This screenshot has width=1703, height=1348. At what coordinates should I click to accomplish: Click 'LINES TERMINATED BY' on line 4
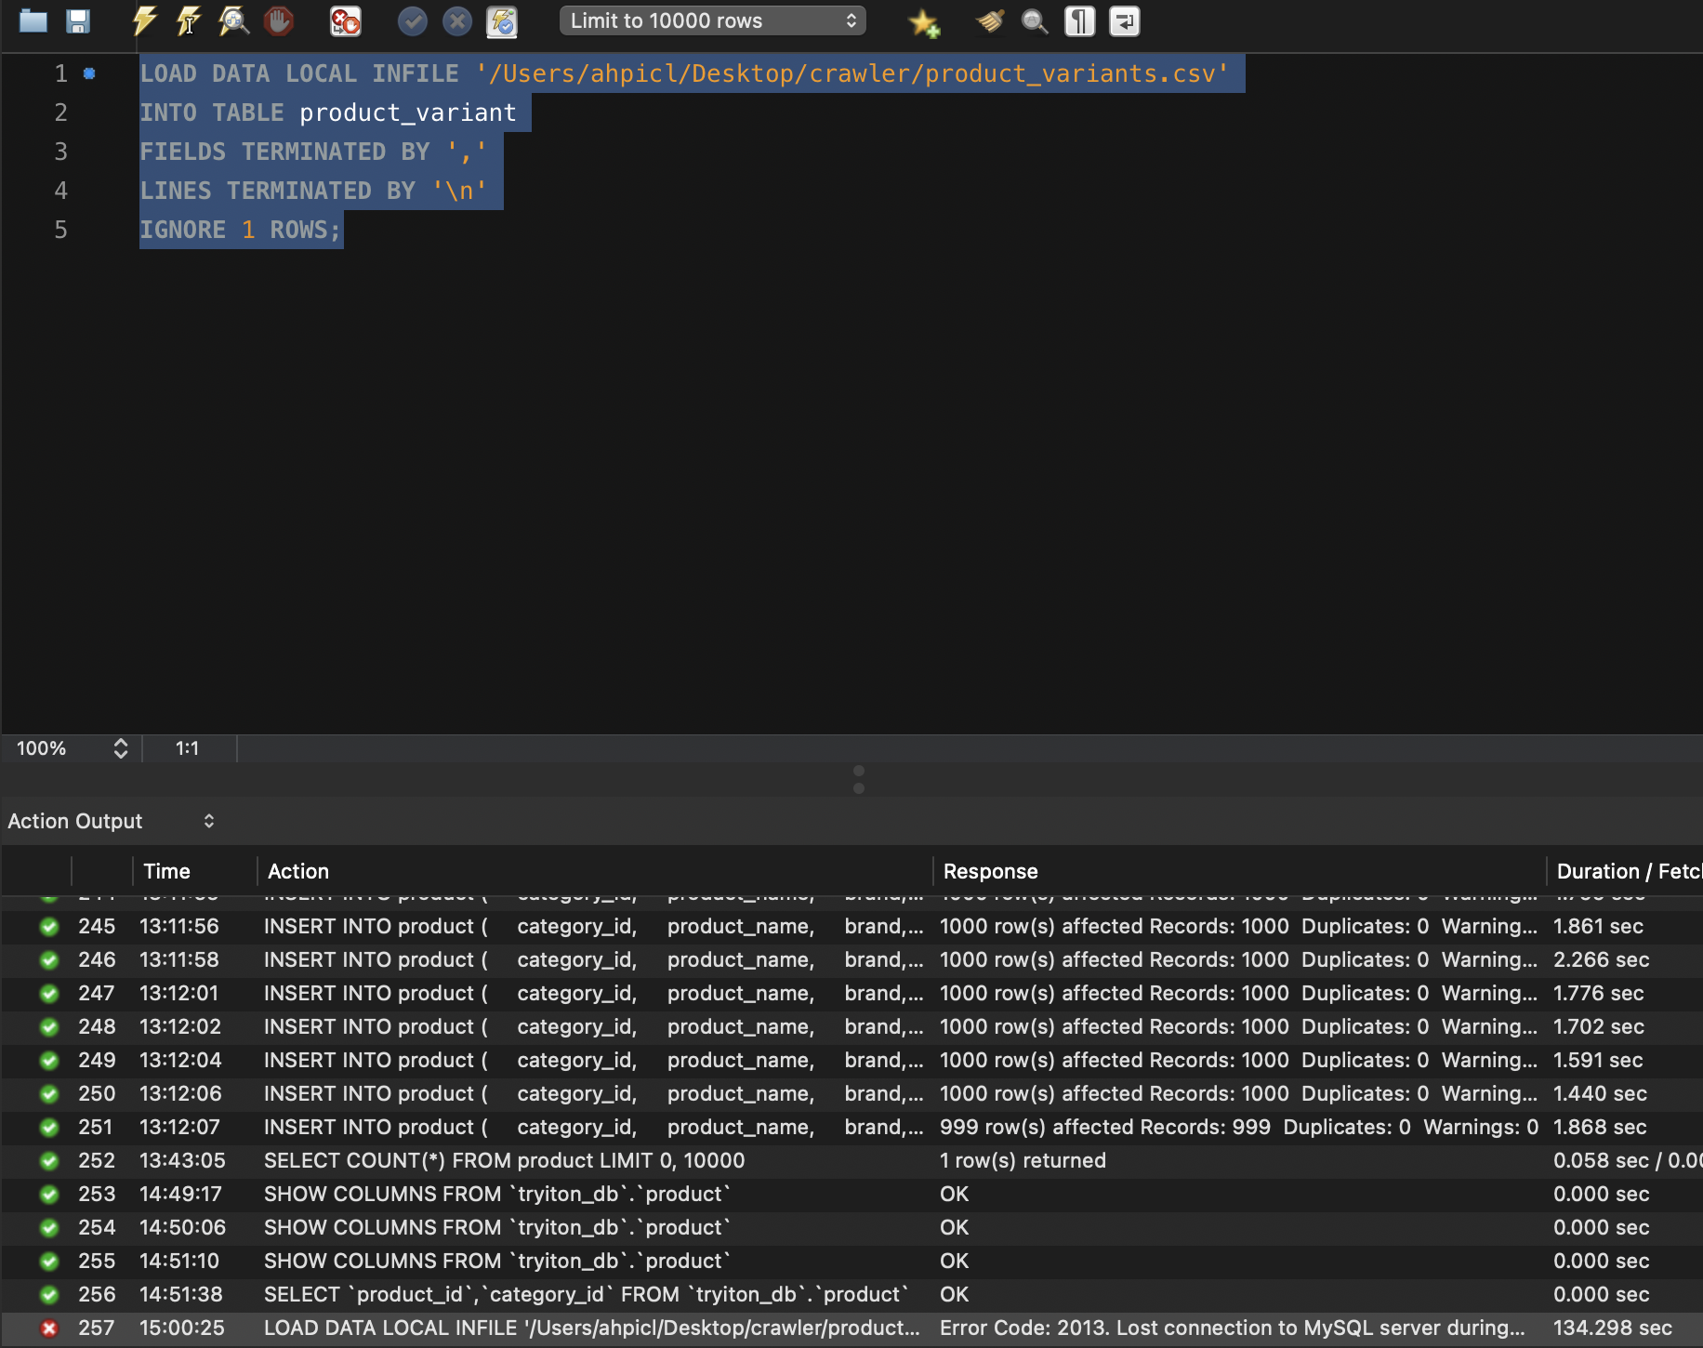point(277,191)
